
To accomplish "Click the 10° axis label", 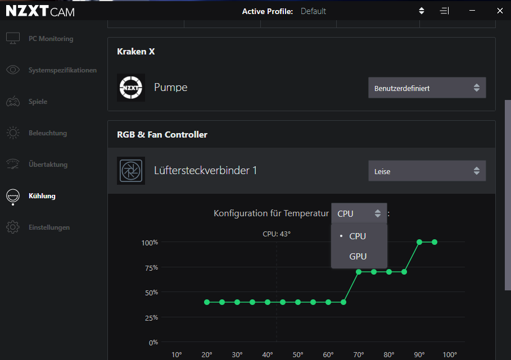I will coord(177,354).
